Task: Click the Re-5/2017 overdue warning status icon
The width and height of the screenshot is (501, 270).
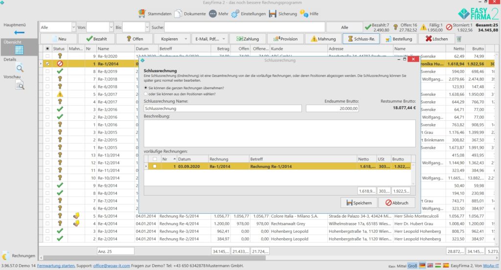Action: pos(60,94)
